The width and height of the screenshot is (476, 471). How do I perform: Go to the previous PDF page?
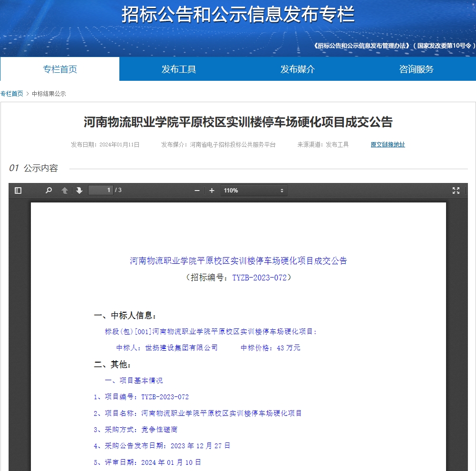click(x=65, y=190)
